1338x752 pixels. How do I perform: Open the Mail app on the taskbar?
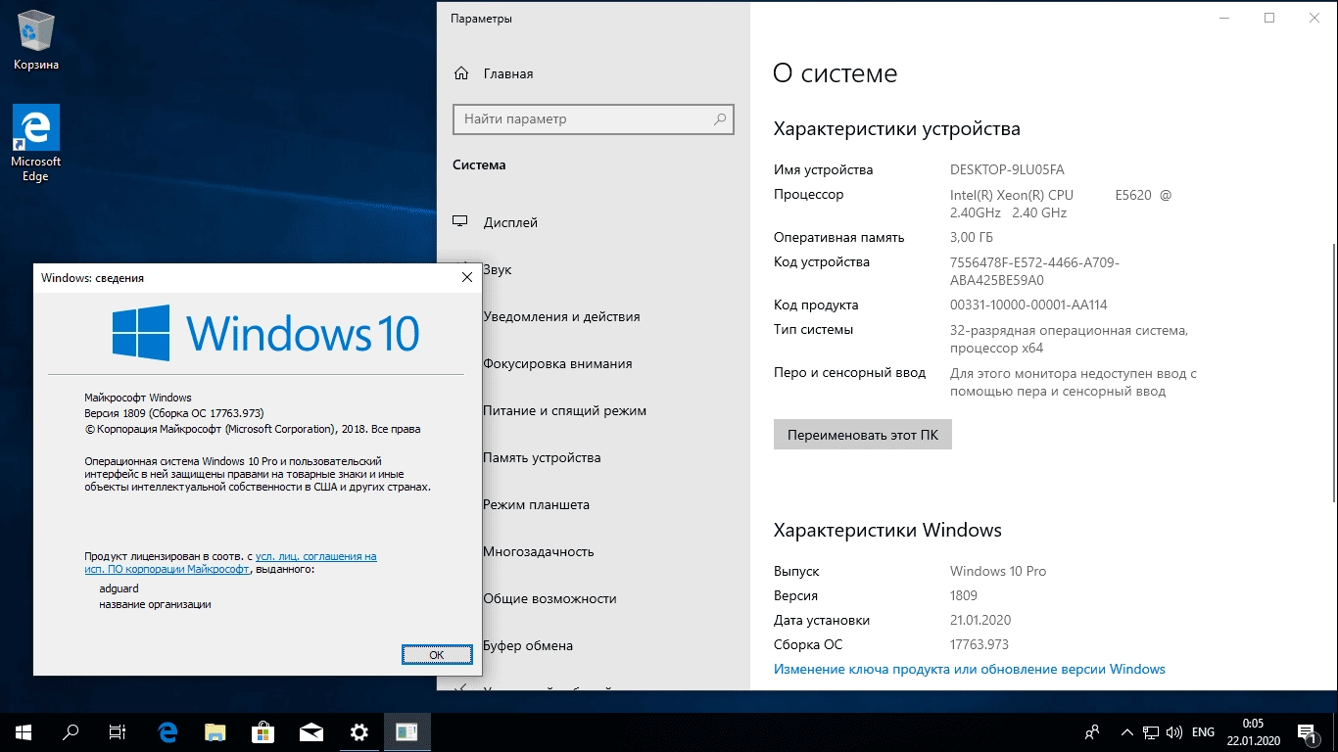311,732
